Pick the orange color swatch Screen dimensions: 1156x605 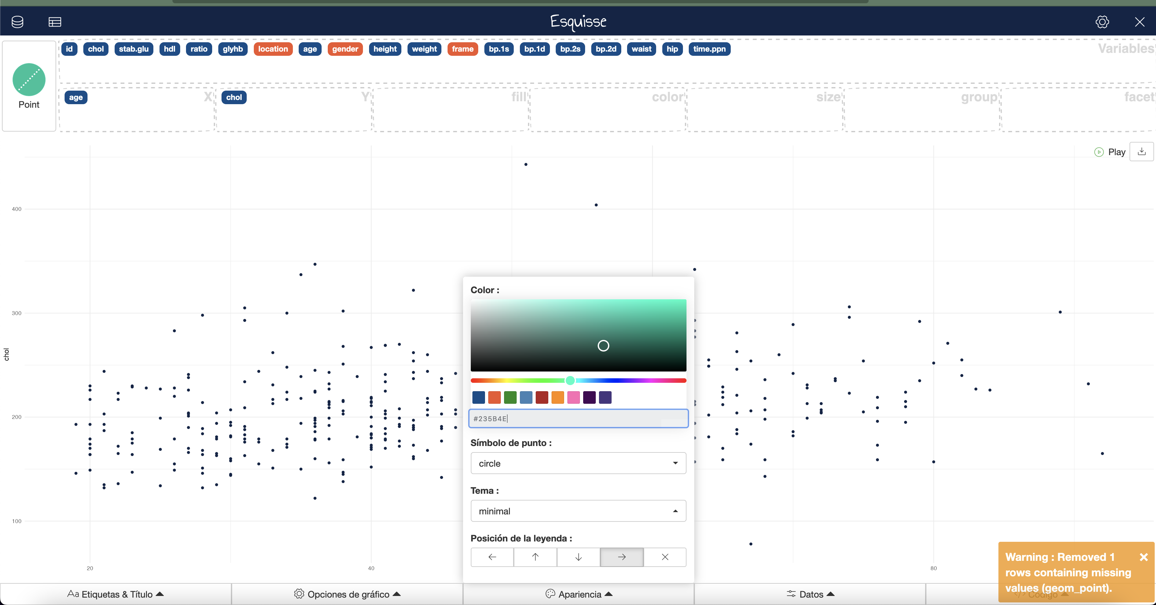tap(558, 398)
